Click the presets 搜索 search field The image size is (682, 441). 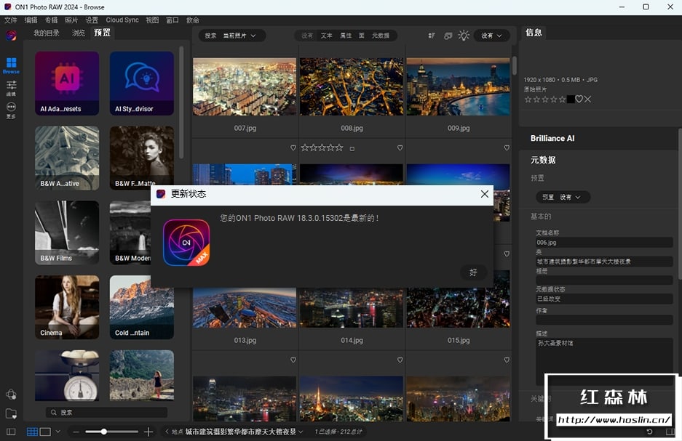[106, 413]
